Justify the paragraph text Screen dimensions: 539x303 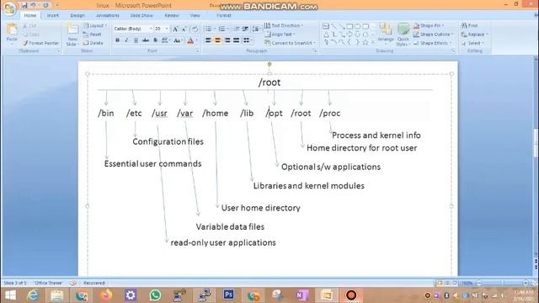pyautogui.click(x=236, y=40)
